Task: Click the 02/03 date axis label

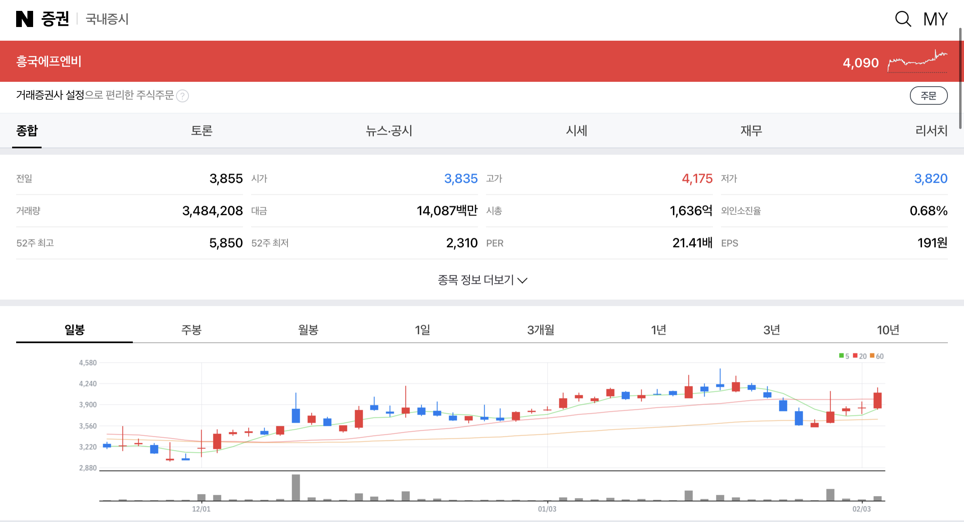Action: 861,509
